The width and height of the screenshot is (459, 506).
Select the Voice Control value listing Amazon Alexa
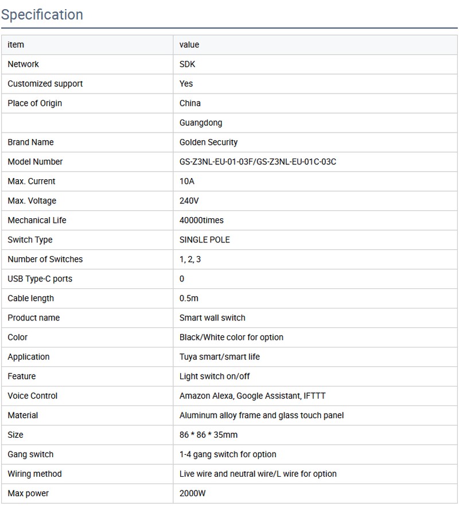pos(253,396)
